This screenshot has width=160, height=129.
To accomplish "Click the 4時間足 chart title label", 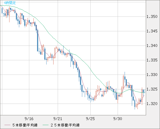I will point(10,3).
